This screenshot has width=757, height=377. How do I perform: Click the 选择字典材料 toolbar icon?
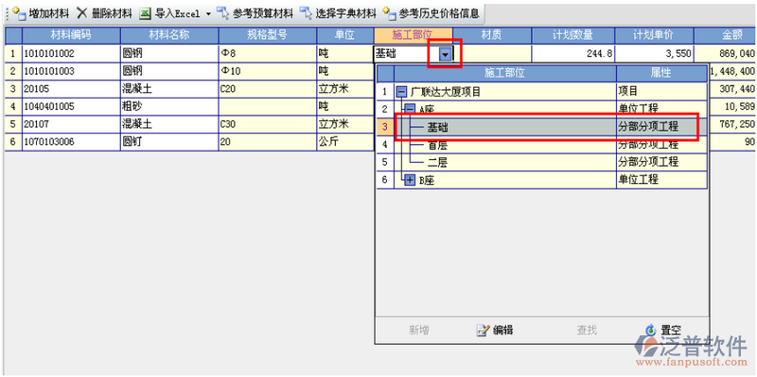coord(306,13)
